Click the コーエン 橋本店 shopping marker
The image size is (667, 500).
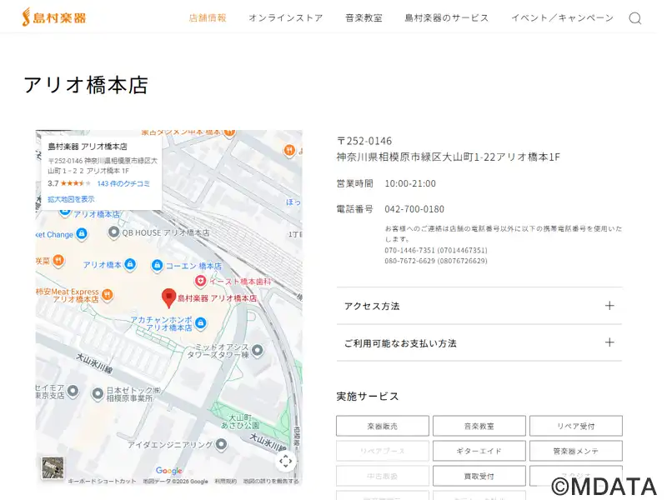pos(156,265)
